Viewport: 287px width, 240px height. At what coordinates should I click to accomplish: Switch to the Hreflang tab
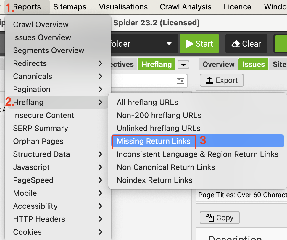[x=157, y=65]
